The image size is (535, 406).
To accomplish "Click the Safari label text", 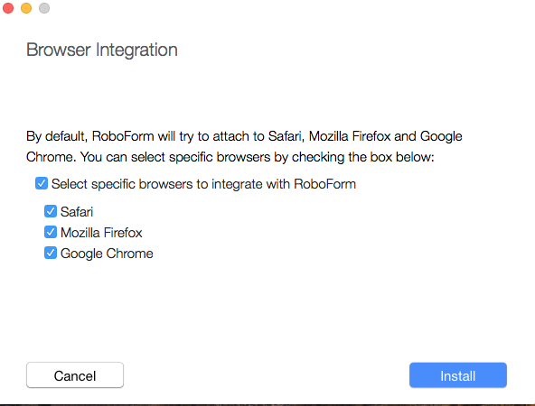I will (x=77, y=212).
